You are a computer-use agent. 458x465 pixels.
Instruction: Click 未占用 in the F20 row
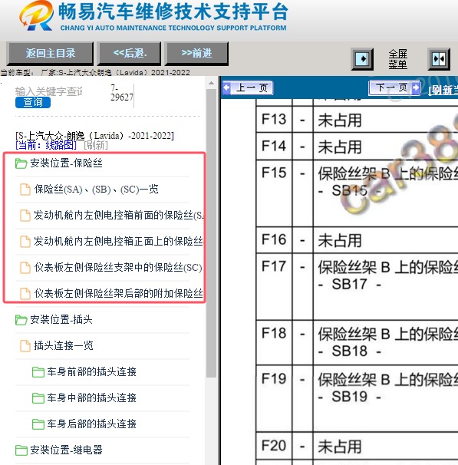coord(340,447)
